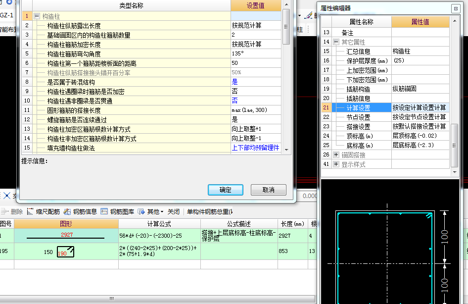Click the 按设定计算设置计算 value cell
This screenshot has height=304, width=468.
pyautogui.click(x=420, y=107)
